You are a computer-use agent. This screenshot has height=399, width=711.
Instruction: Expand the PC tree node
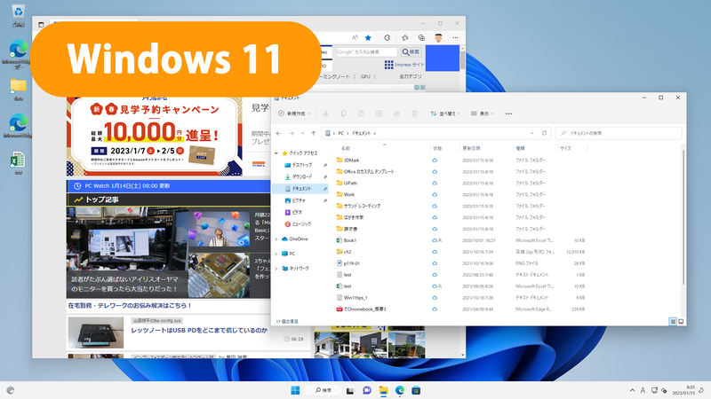[276, 254]
